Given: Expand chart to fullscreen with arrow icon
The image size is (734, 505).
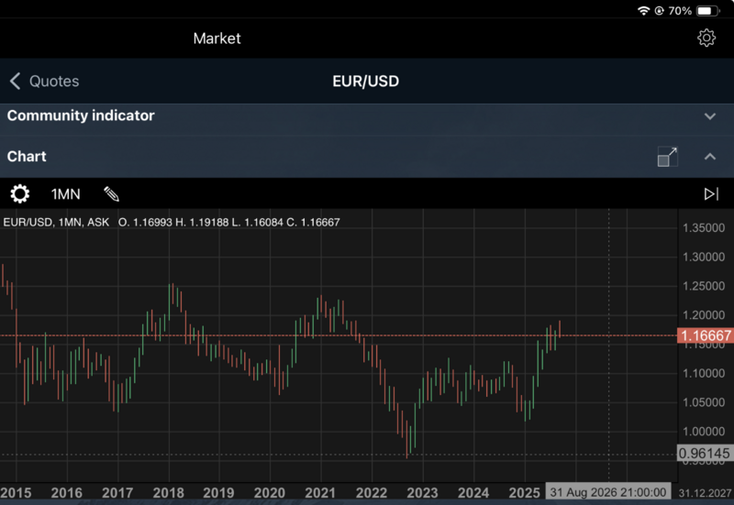Looking at the screenshot, I should point(668,157).
